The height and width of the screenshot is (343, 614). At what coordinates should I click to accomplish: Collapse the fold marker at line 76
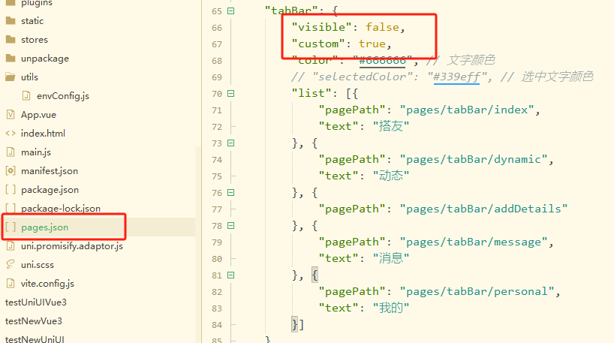[231, 193]
